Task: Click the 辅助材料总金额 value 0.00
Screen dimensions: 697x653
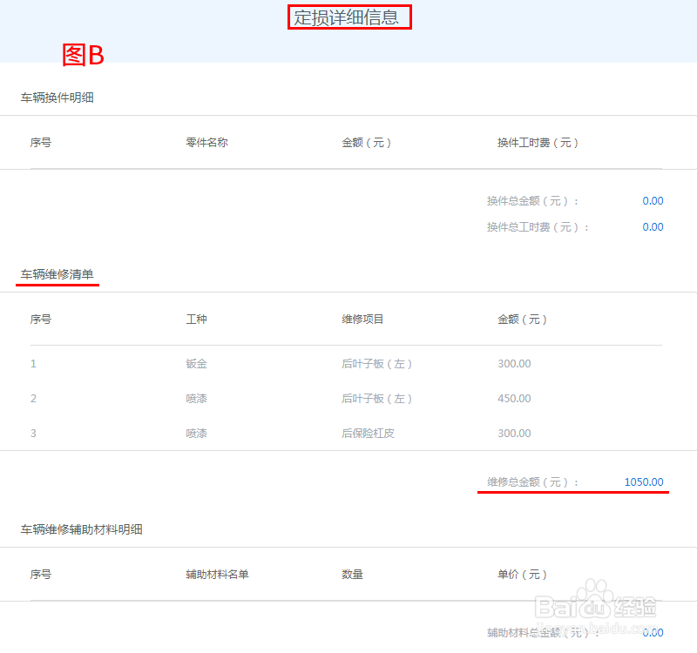Action: [653, 633]
